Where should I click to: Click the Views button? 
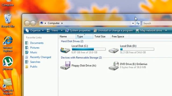(52, 30)
